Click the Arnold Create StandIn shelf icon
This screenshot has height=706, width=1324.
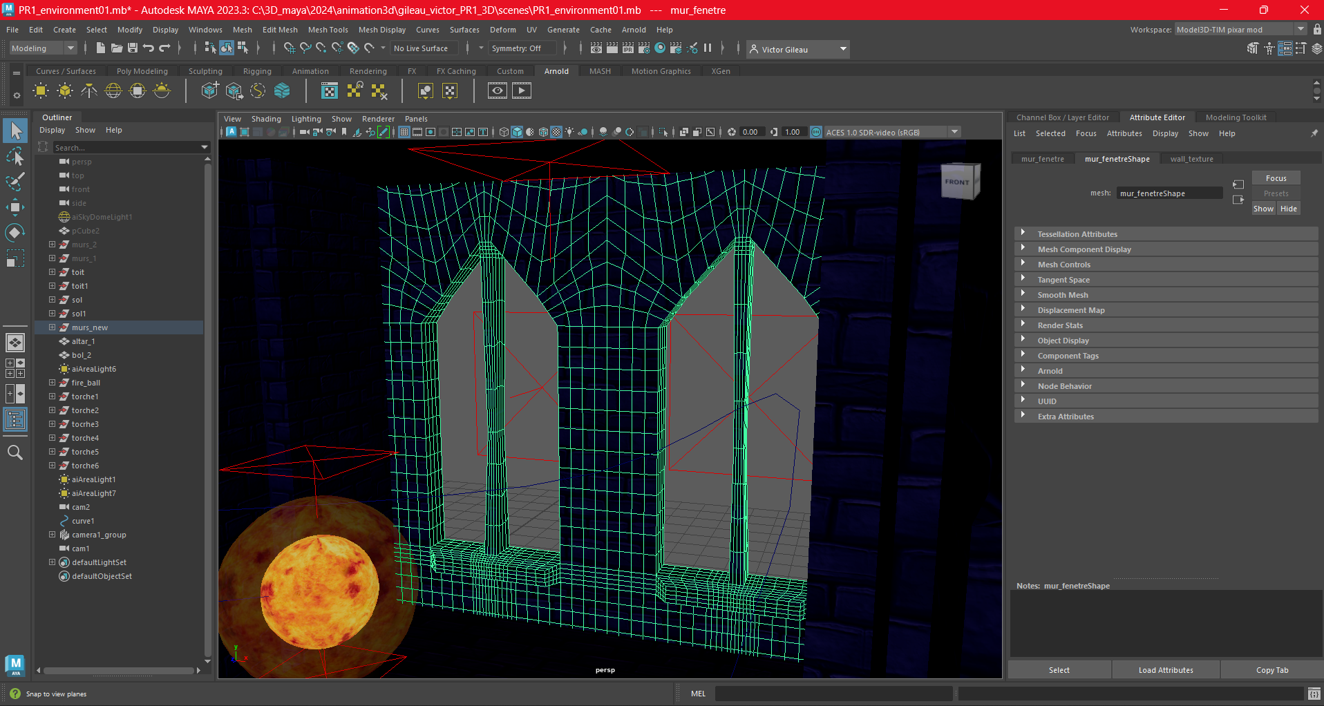pyautogui.click(x=209, y=90)
